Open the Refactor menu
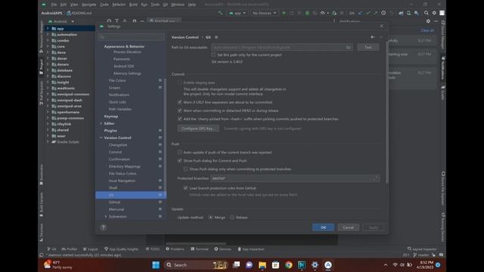The image size is (484, 272). click(119, 5)
